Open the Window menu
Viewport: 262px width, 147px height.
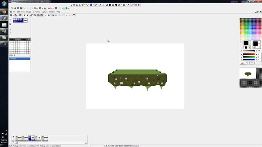(x=52, y=12)
